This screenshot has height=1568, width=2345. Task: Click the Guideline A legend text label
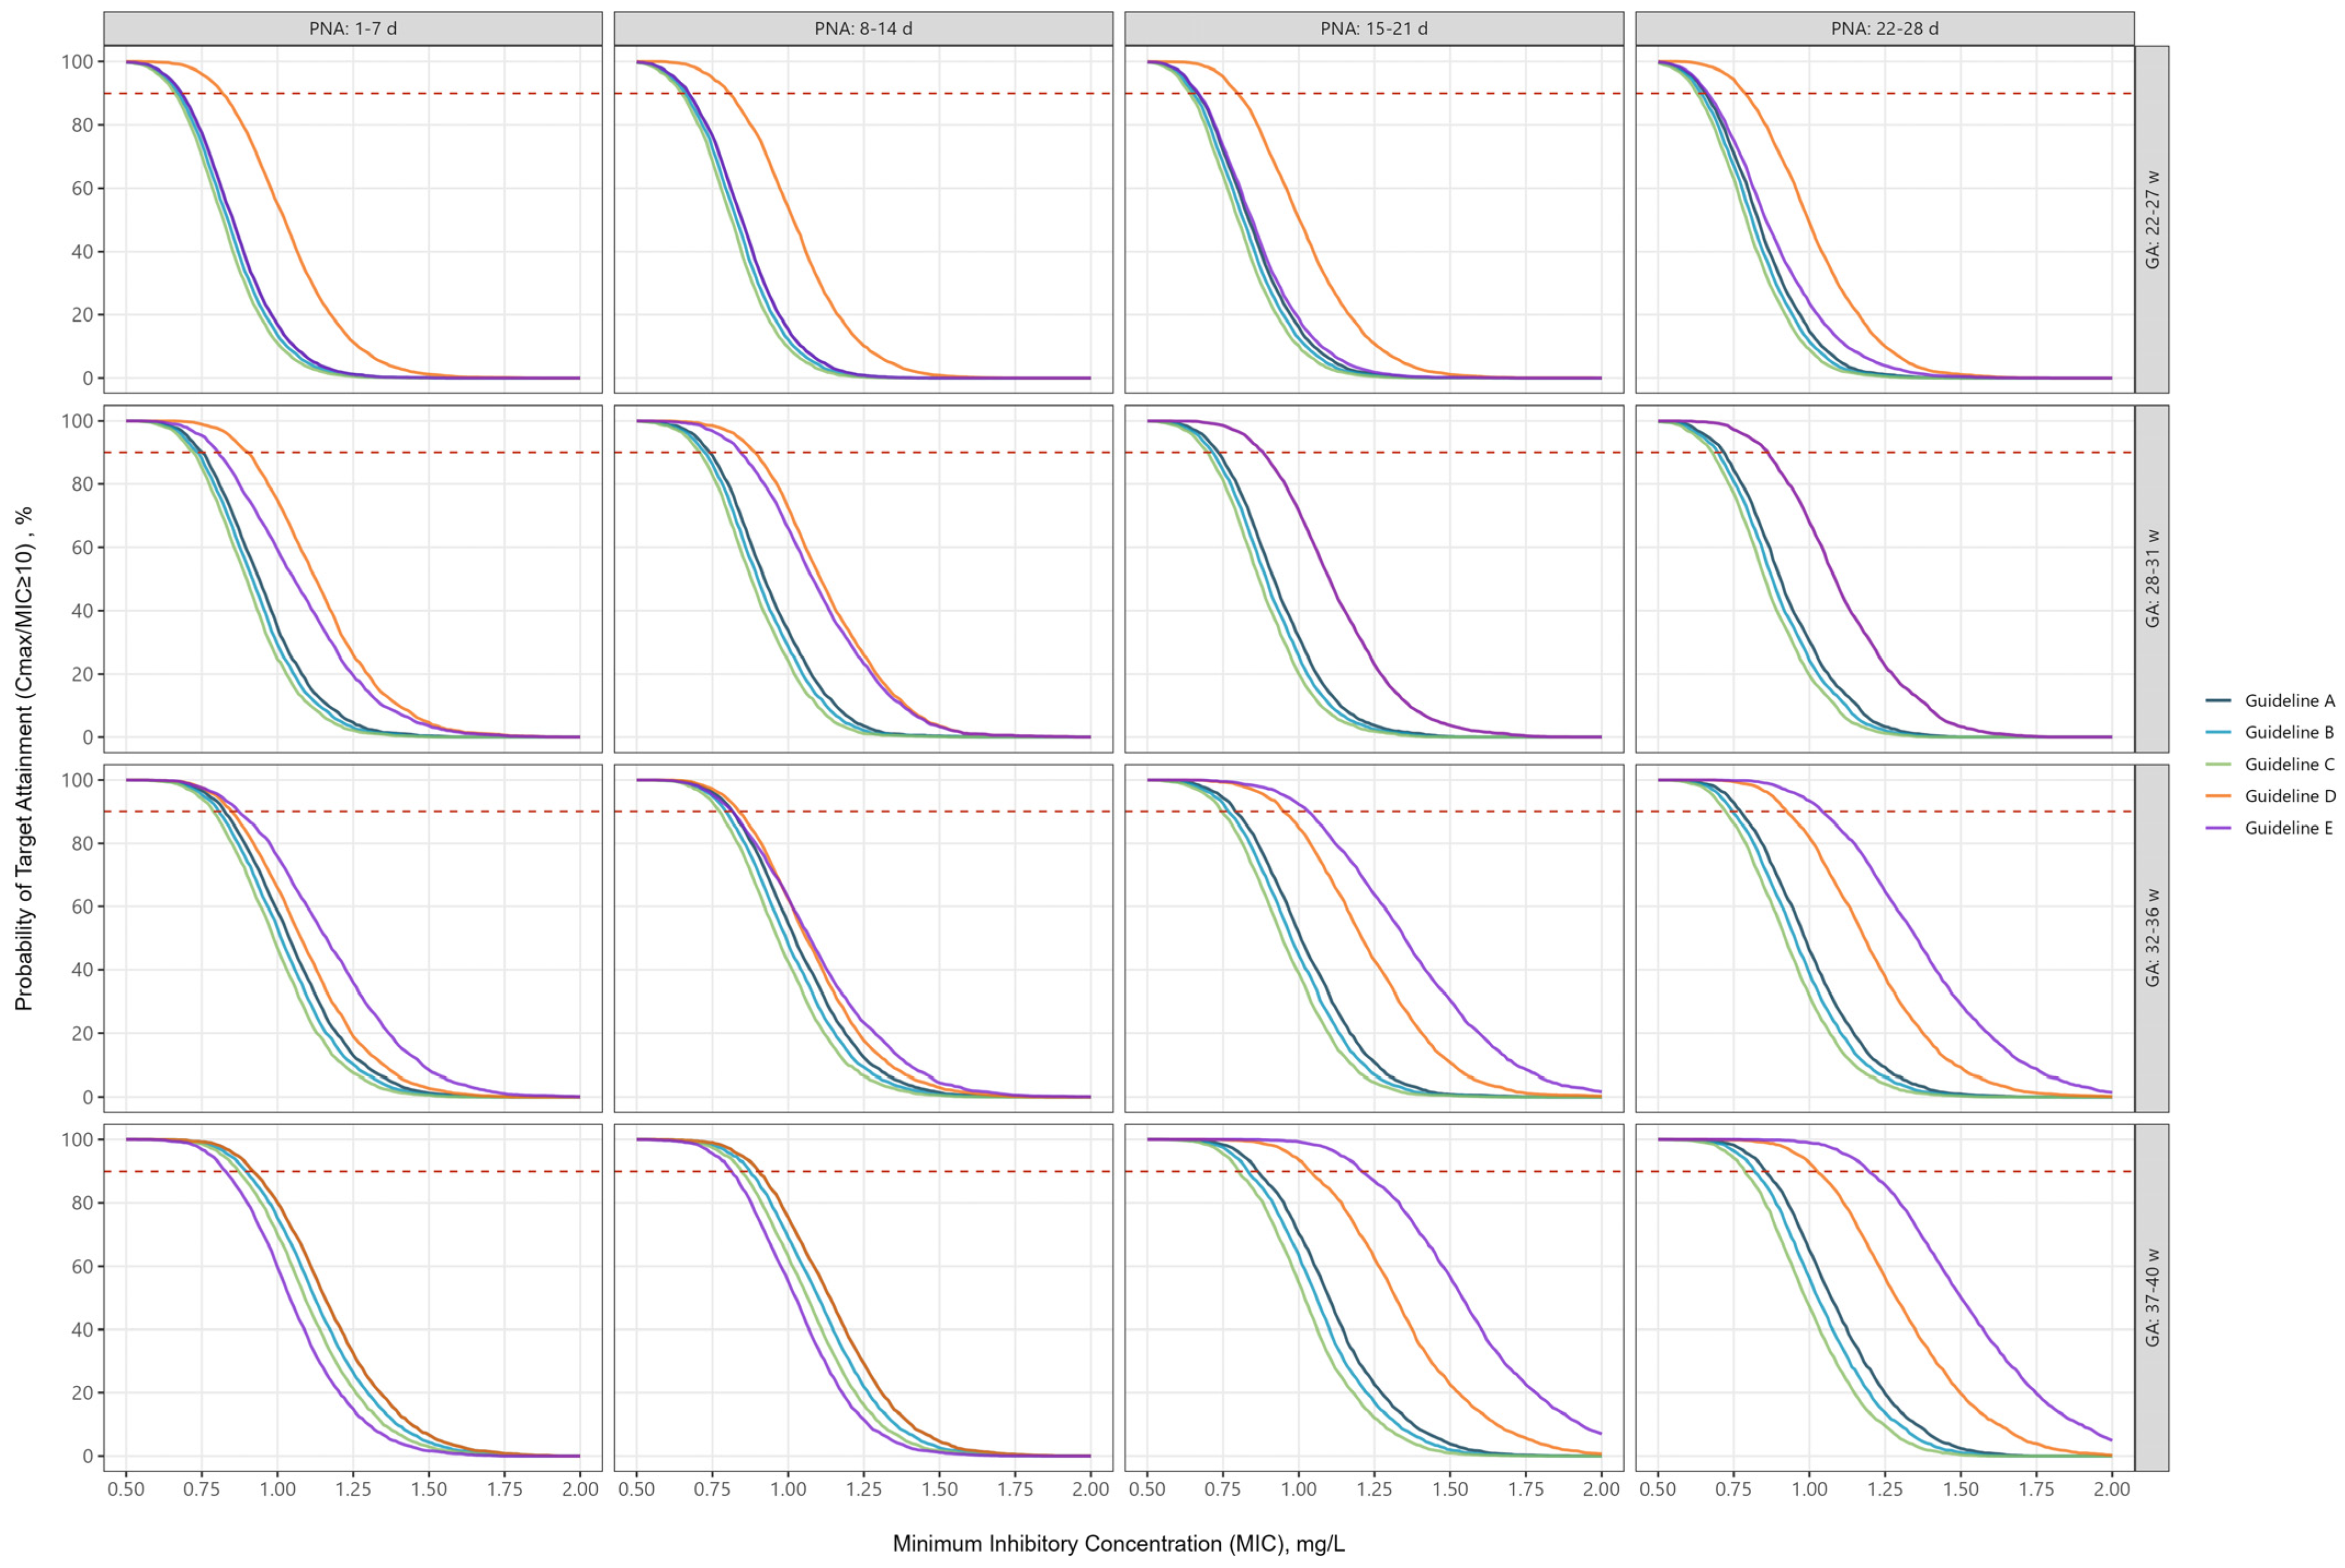pyautogui.click(x=2289, y=701)
